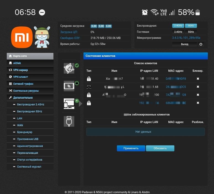214x194 pixels.
Task: Open the wireless router status icon
Action: pos(69,86)
